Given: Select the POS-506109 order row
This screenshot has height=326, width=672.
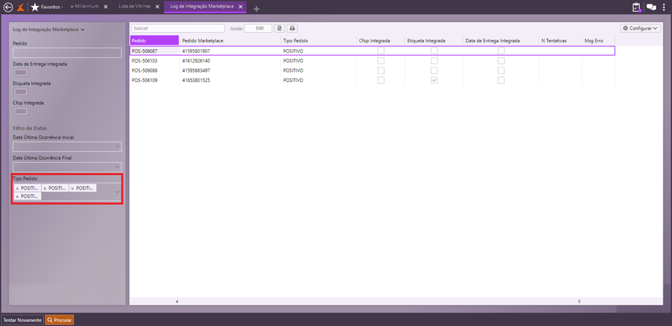Looking at the screenshot, I should [x=373, y=80].
